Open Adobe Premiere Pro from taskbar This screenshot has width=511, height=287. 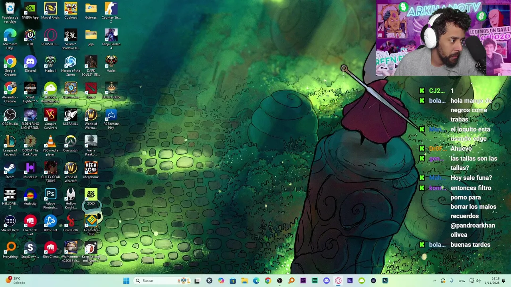click(303, 281)
